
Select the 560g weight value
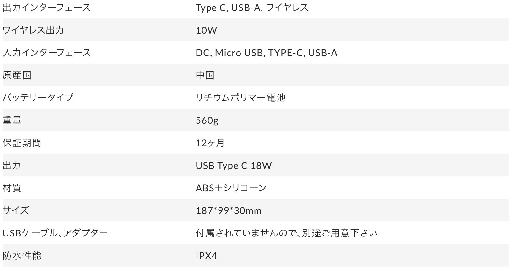click(x=207, y=120)
